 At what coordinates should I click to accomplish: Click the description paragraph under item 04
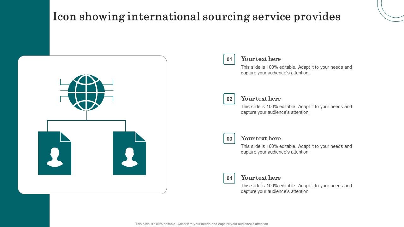296,189
